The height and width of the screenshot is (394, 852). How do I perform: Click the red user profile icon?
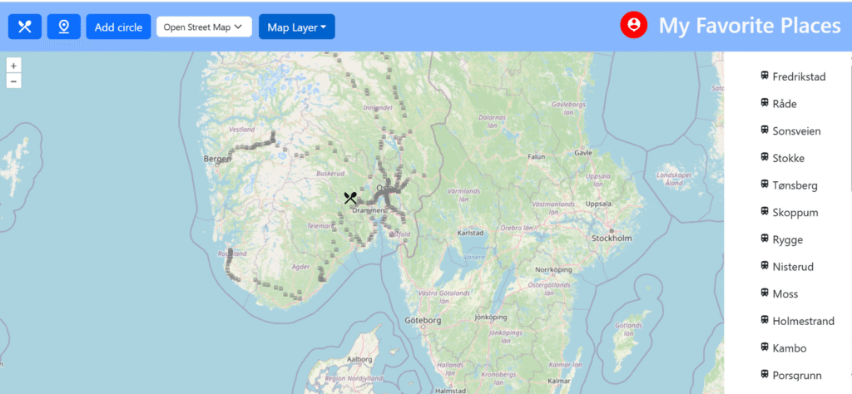coord(634,26)
